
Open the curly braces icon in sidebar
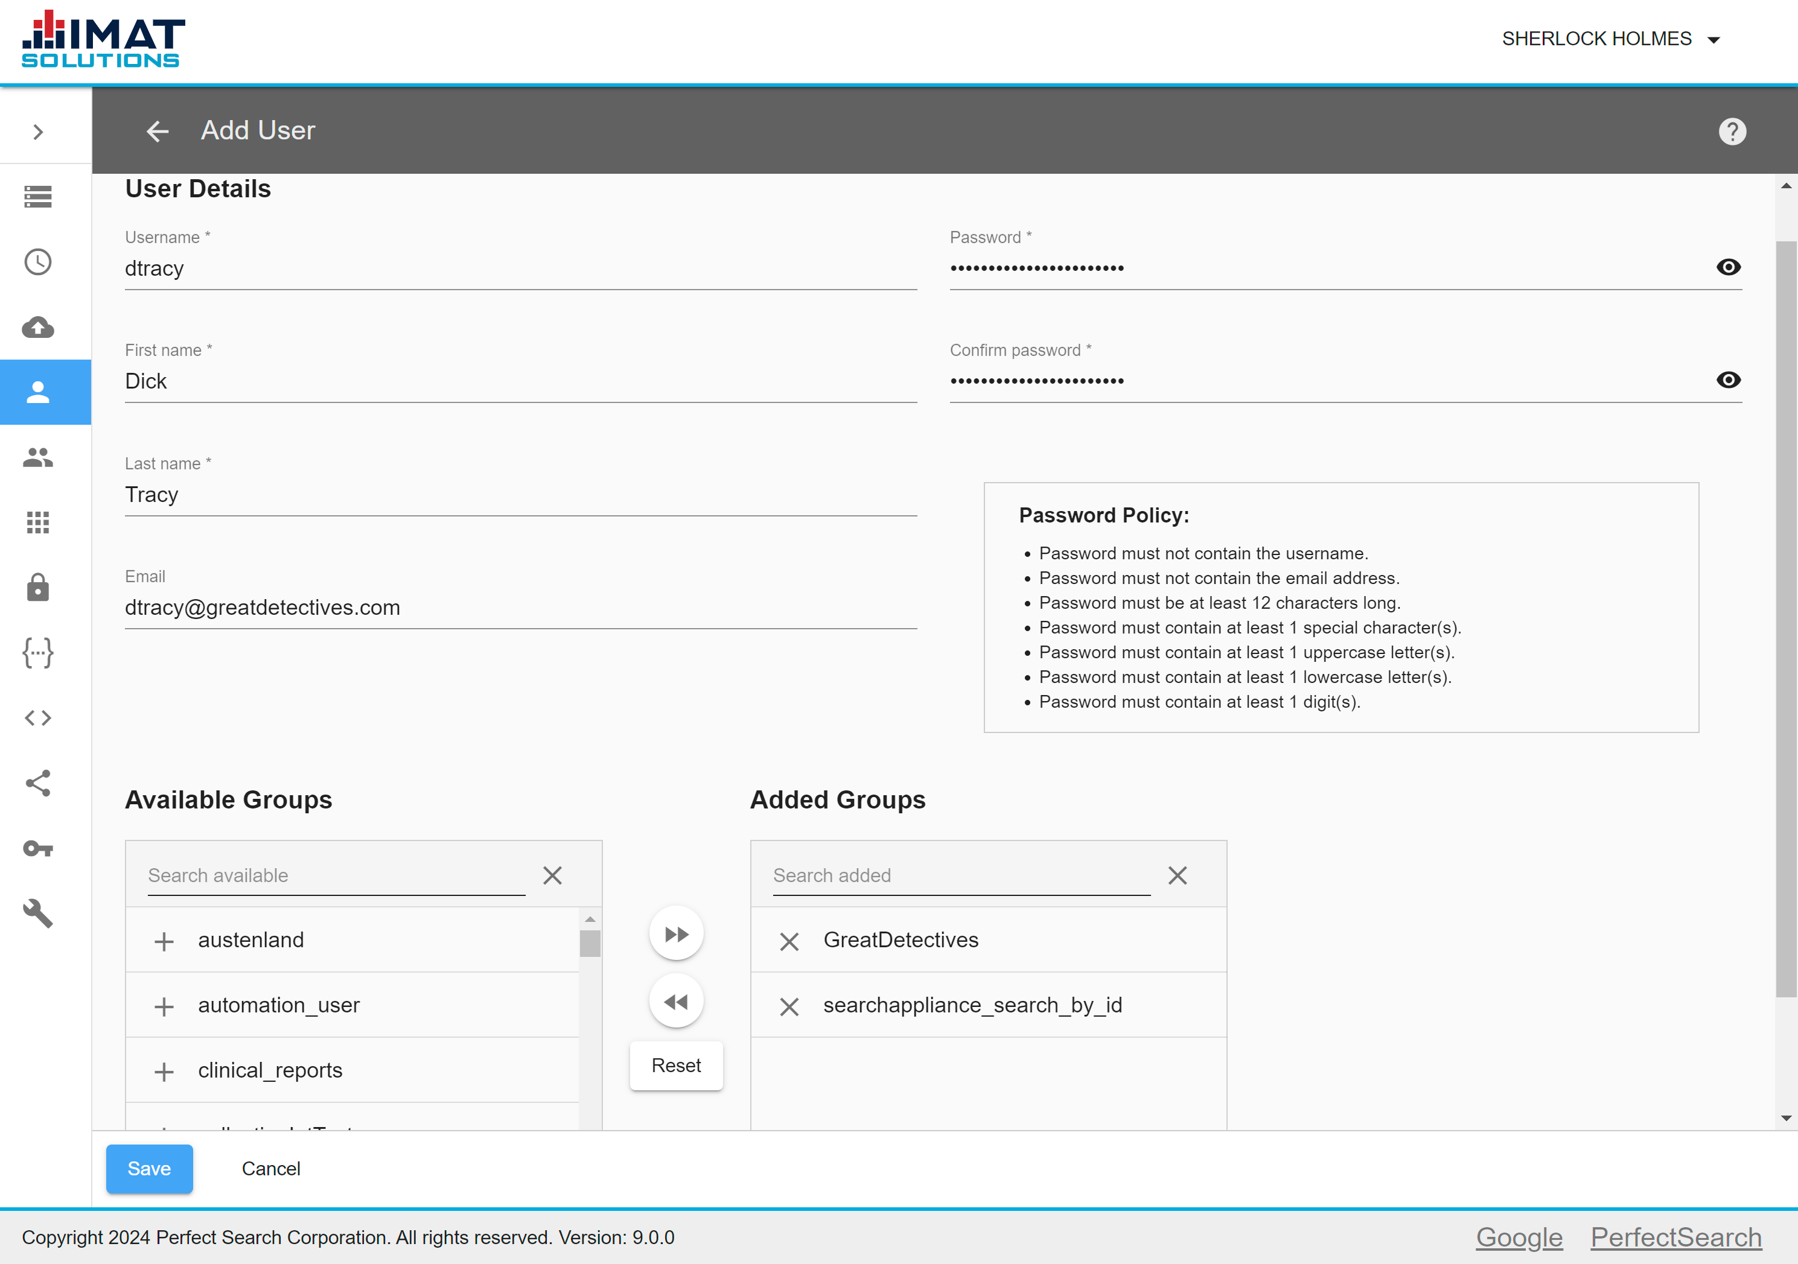[37, 653]
